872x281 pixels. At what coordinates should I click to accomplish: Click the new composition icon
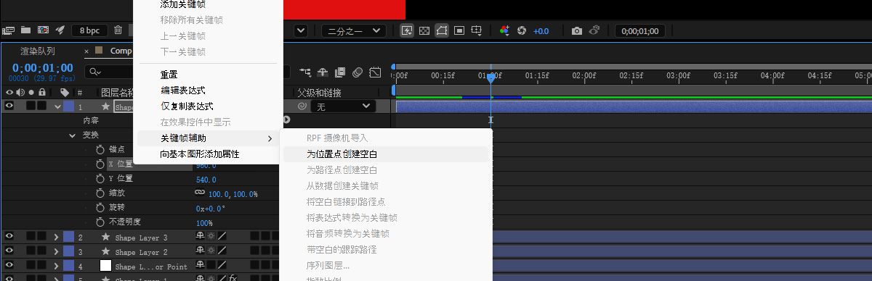tap(43, 30)
